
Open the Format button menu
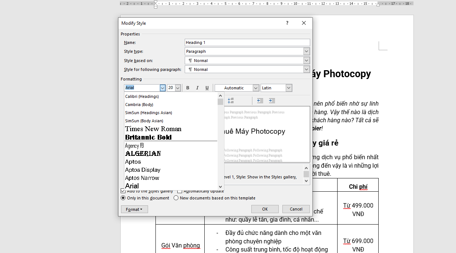tap(134, 209)
